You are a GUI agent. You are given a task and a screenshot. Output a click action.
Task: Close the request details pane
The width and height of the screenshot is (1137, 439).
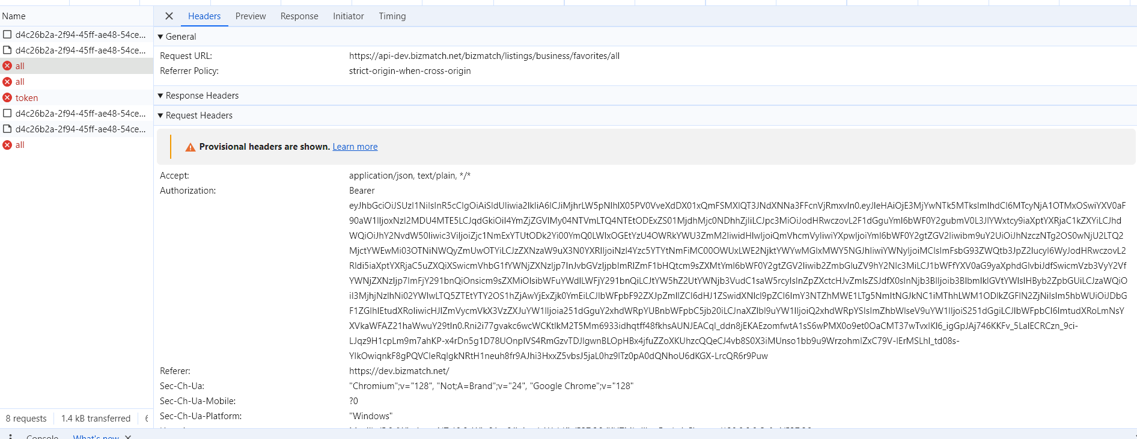169,16
